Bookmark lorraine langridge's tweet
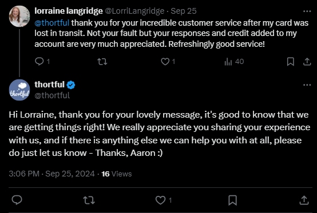Image resolution: width=317 pixels, height=213 pixels. coord(291,62)
